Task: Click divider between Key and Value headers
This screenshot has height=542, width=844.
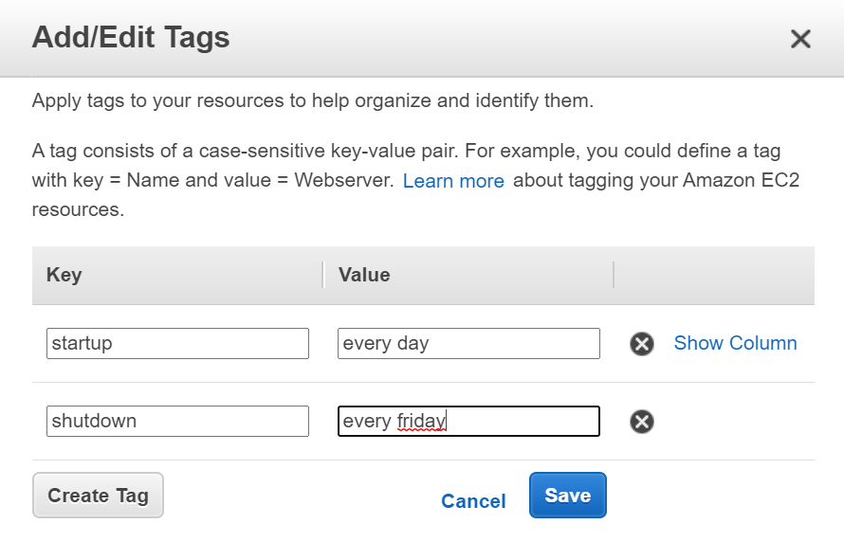Action: tap(322, 275)
